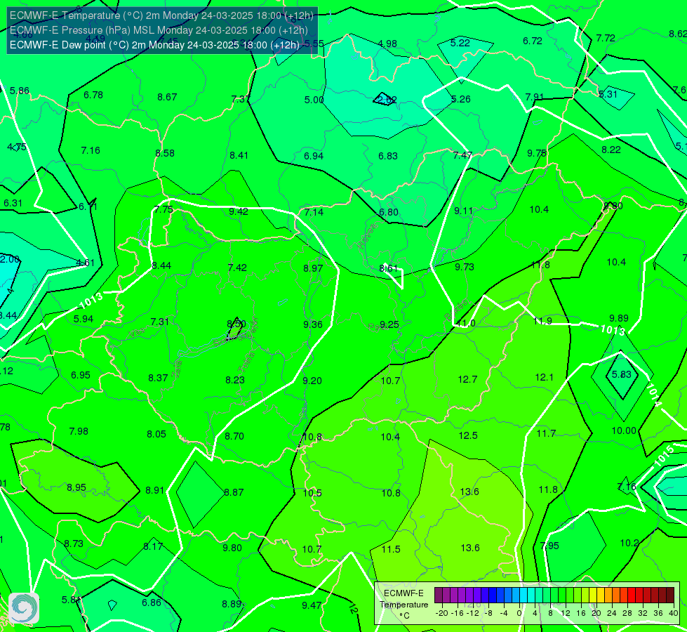The height and width of the screenshot is (632, 687).
Task: Click the 8.95 data value
Action: [76, 488]
